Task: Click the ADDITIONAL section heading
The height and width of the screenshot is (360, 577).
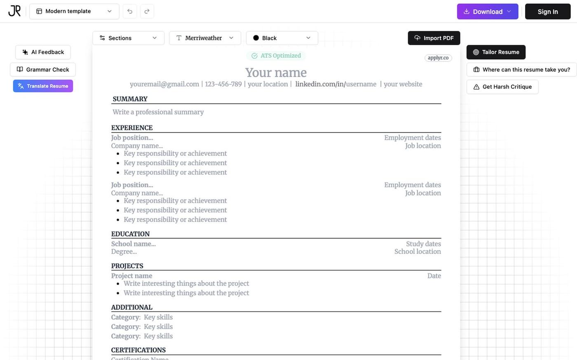Action: [132, 307]
